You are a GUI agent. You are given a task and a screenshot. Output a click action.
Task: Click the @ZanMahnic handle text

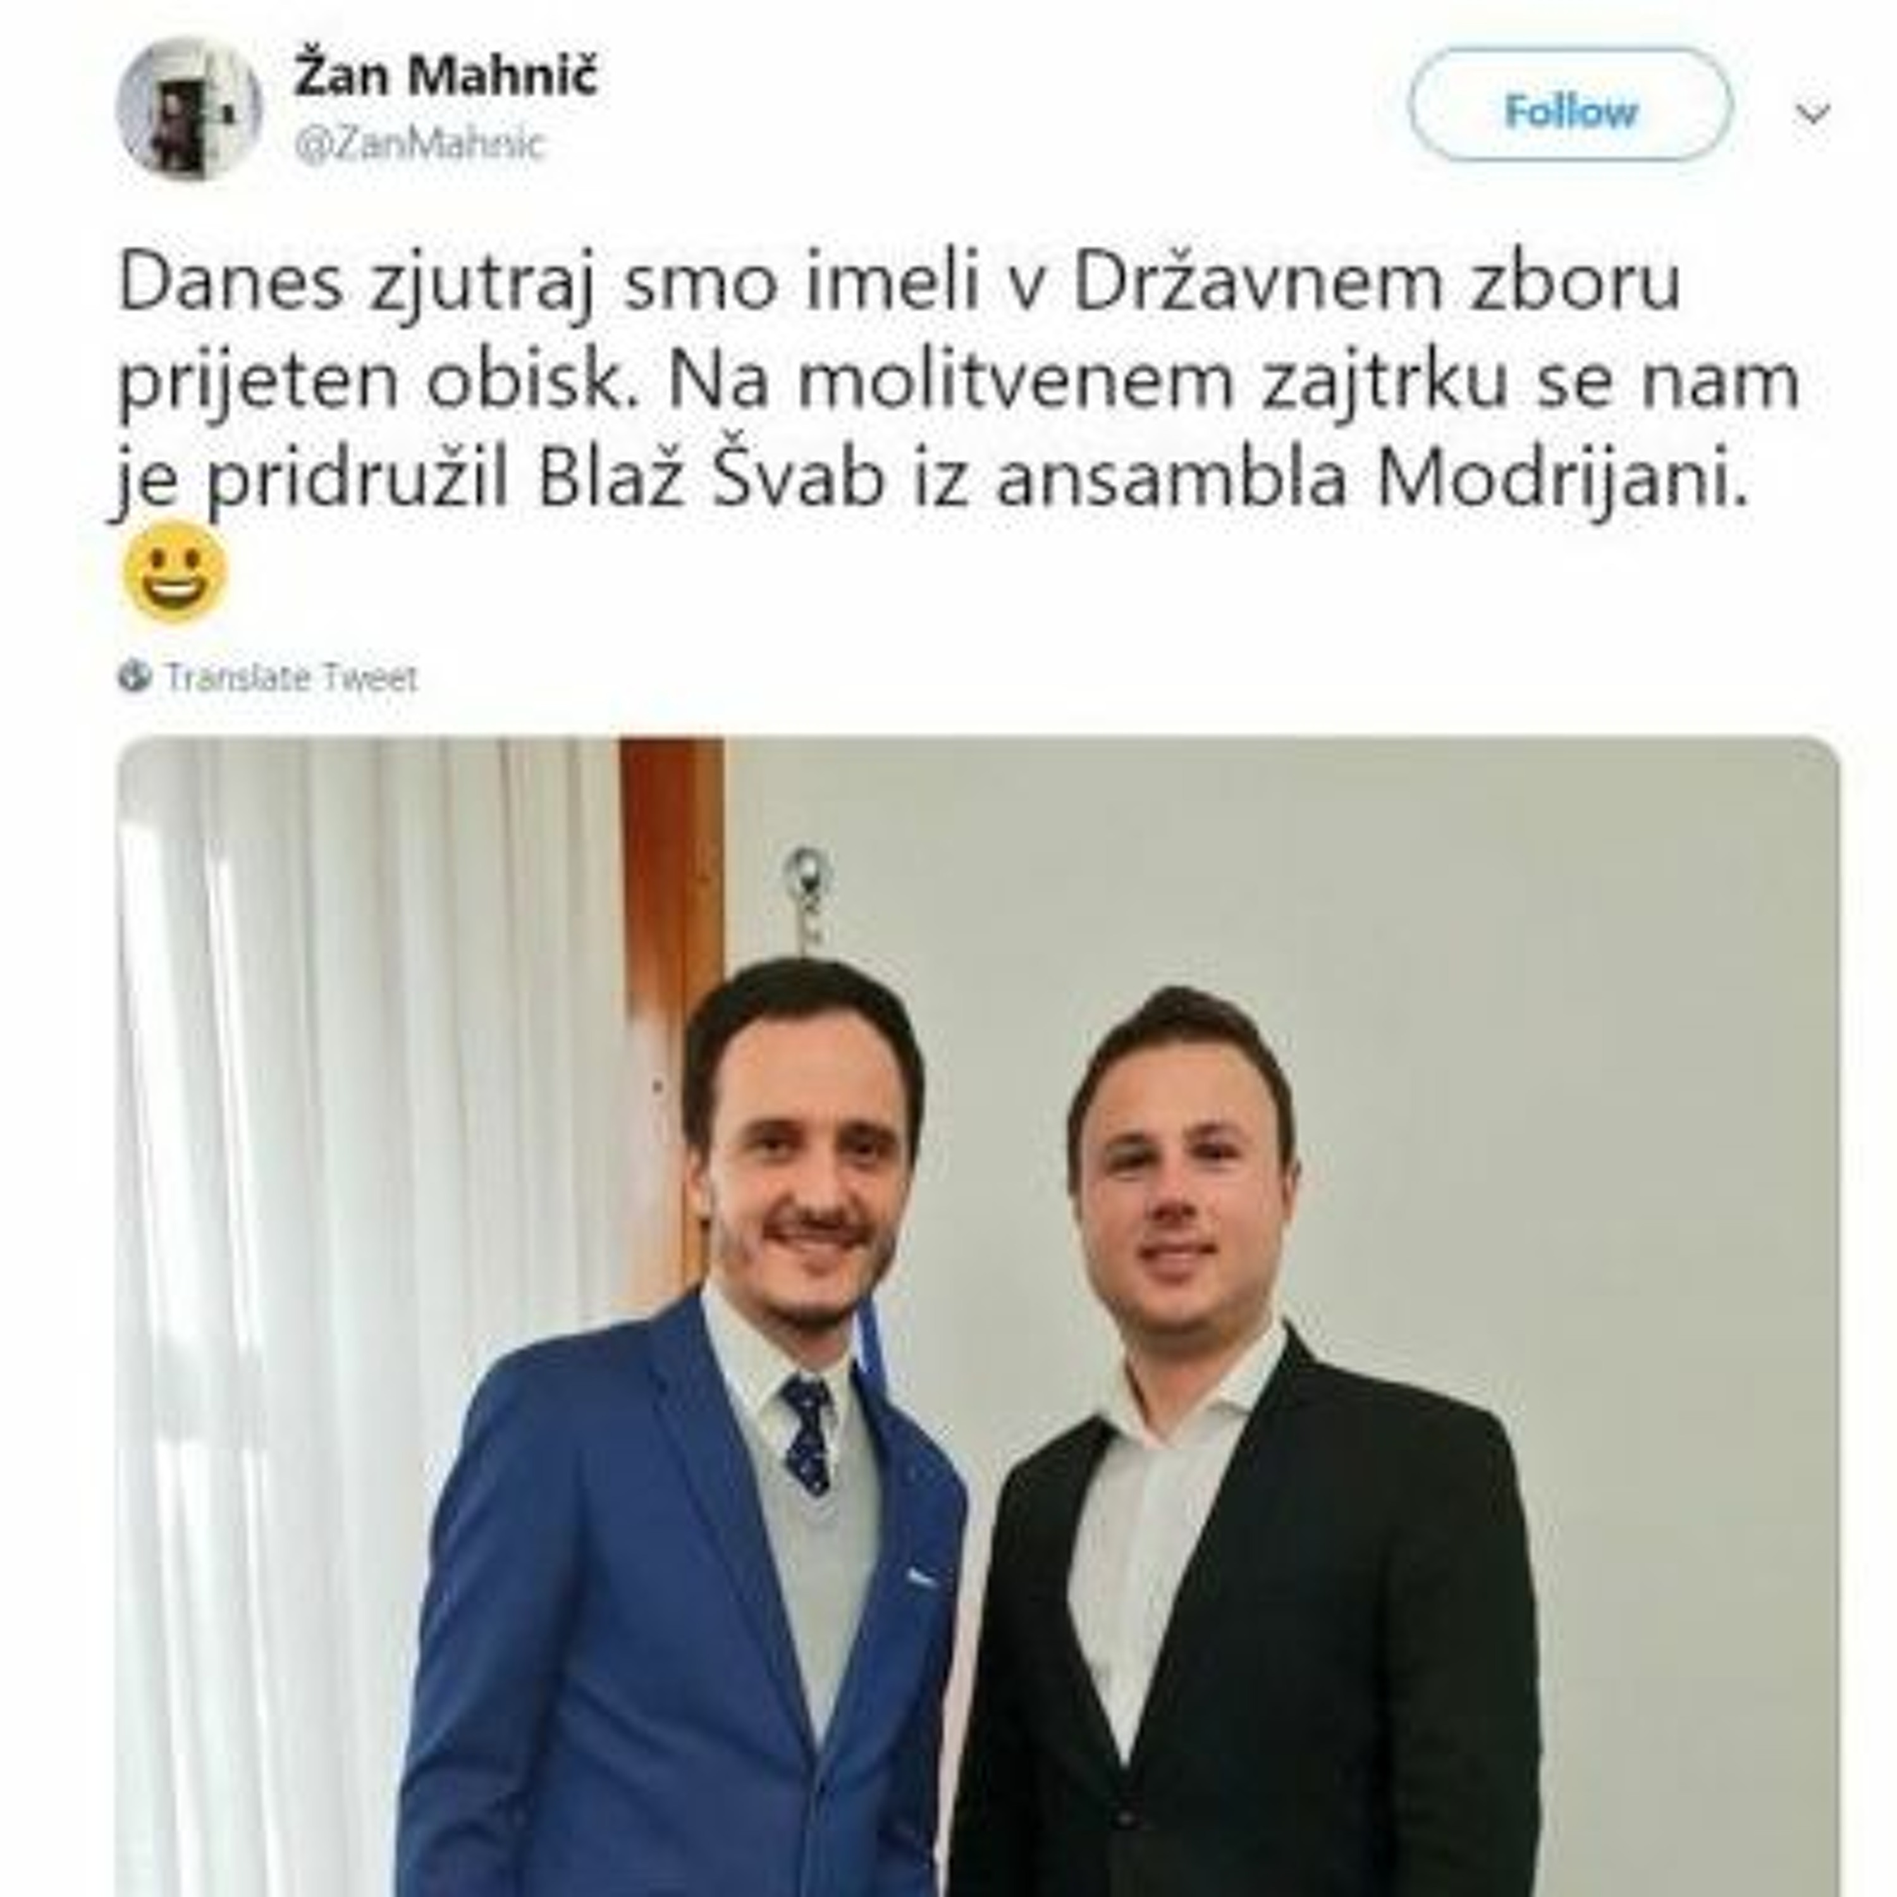pyautogui.click(x=418, y=144)
